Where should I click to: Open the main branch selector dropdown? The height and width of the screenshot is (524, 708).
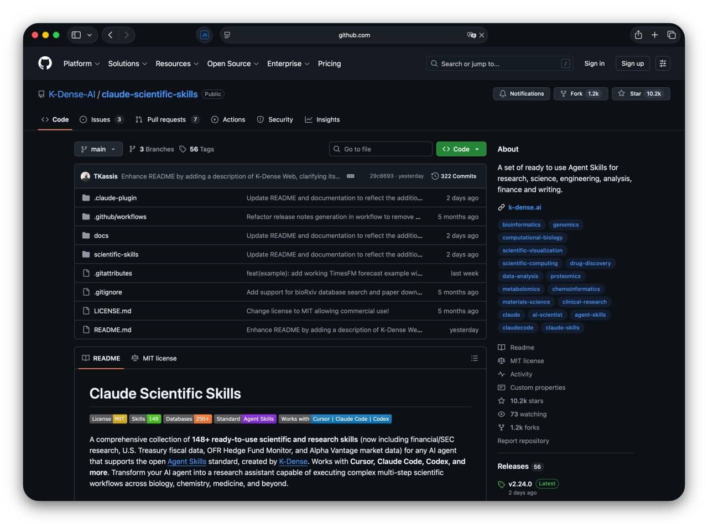click(x=98, y=149)
